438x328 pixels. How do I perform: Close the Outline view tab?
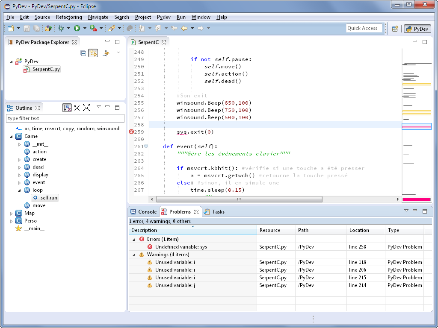(38, 108)
